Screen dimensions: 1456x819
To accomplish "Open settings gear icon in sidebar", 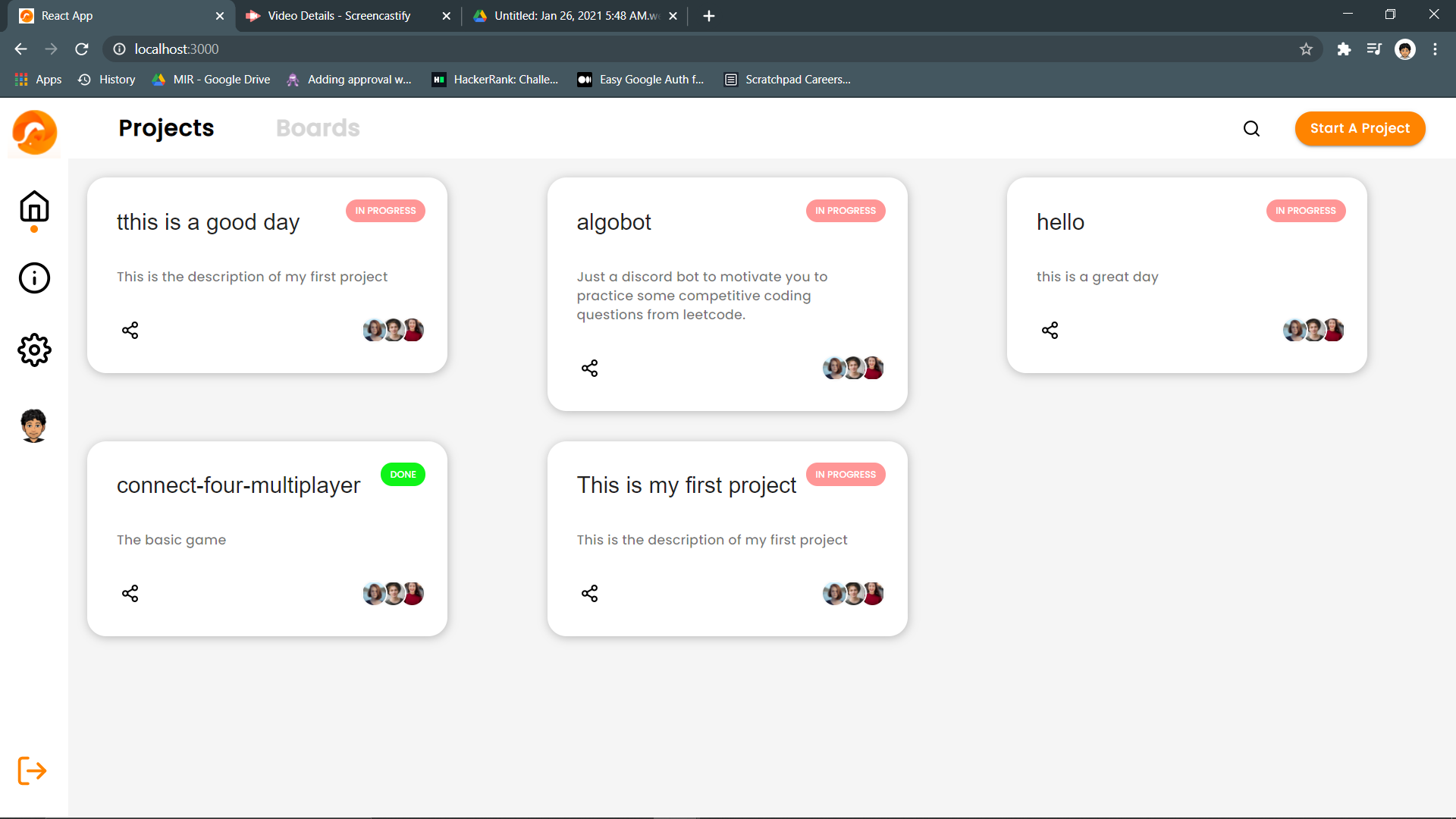I will 34,350.
